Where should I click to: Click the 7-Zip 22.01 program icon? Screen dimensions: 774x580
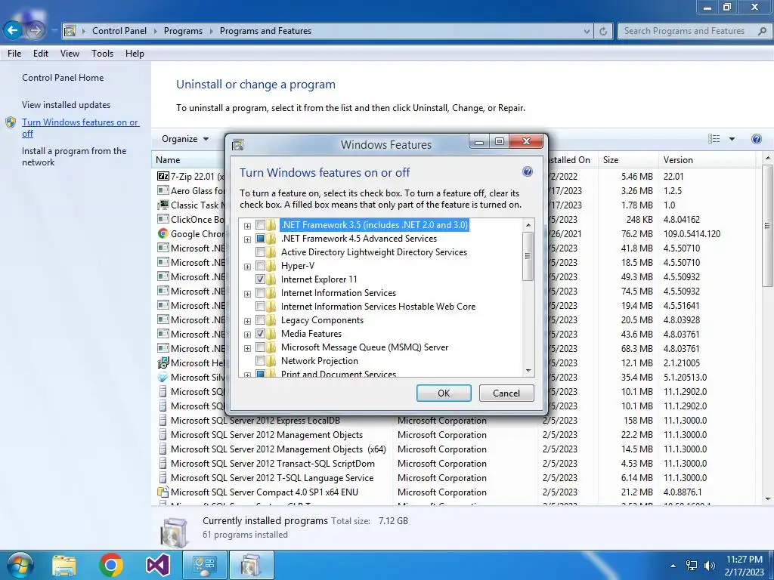pos(163,176)
